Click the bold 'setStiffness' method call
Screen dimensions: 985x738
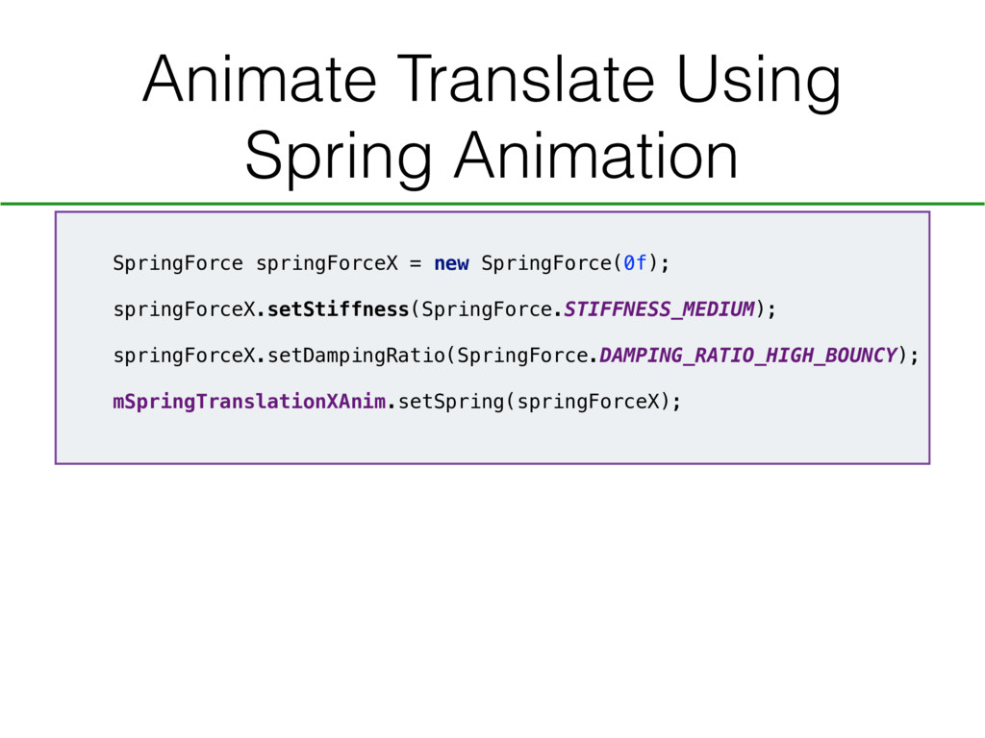pyautogui.click(x=338, y=308)
